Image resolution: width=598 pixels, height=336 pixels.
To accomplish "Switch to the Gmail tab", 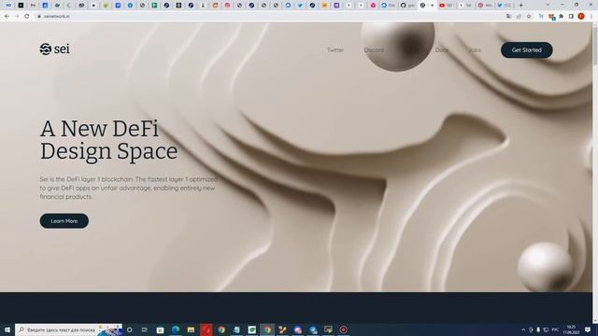I will pyautogui.click(x=33, y=6).
